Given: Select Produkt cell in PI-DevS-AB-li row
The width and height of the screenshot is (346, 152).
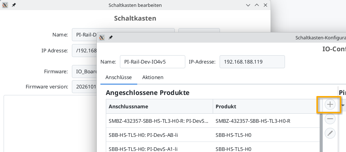Looking at the screenshot, I should point(266,135).
